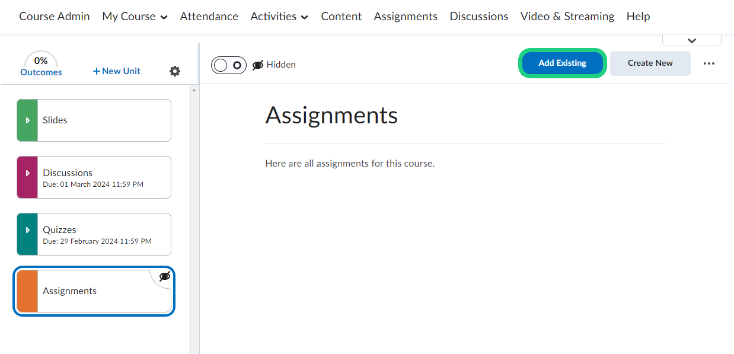The height and width of the screenshot is (354, 734).
Task: Open the My Course dropdown menu
Action: coord(135,17)
